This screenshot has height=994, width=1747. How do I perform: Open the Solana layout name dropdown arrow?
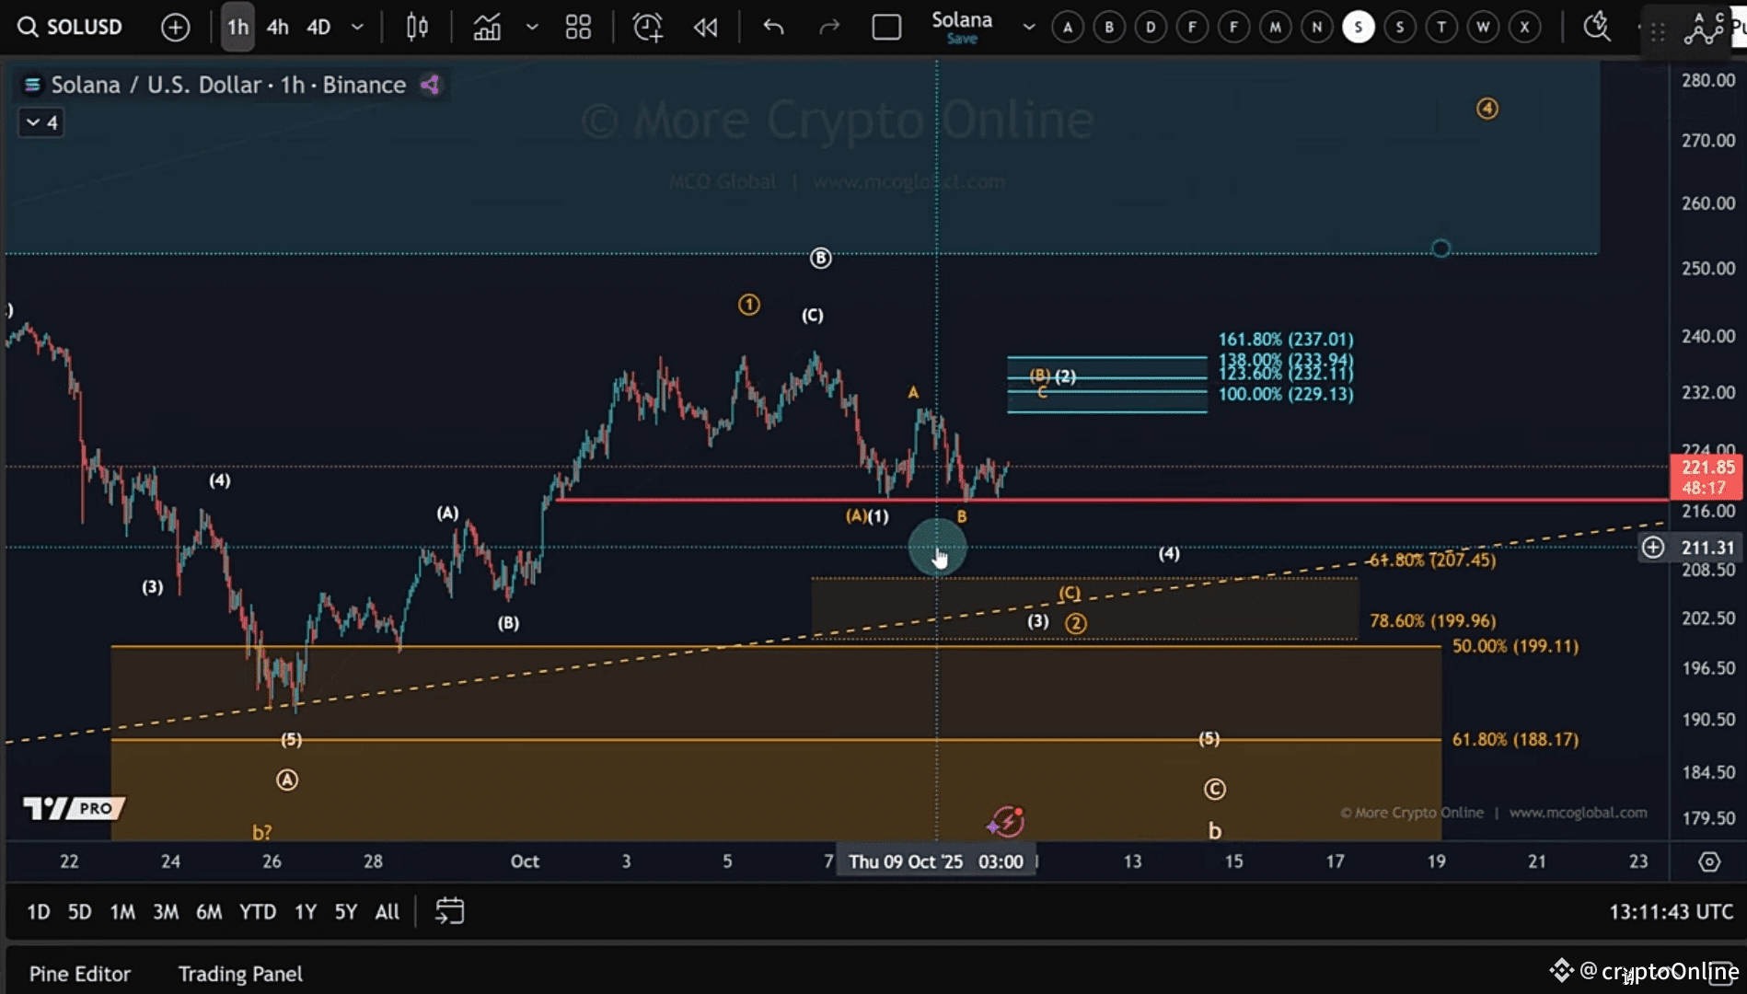click(x=1029, y=28)
